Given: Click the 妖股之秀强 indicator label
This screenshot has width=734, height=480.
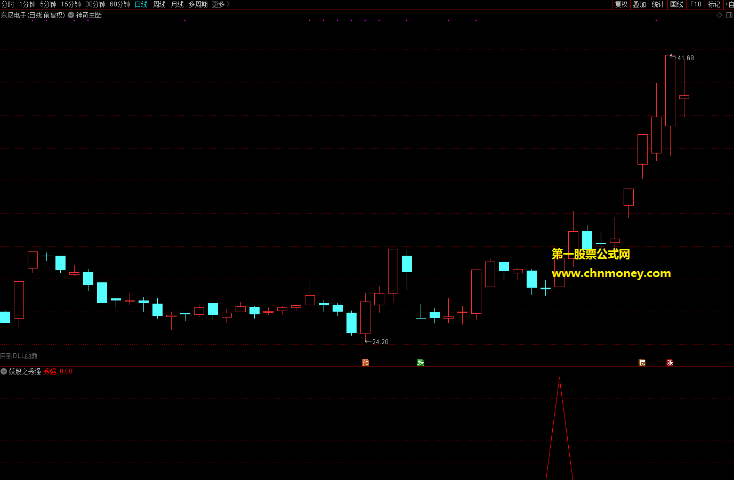Looking at the screenshot, I should (x=25, y=371).
